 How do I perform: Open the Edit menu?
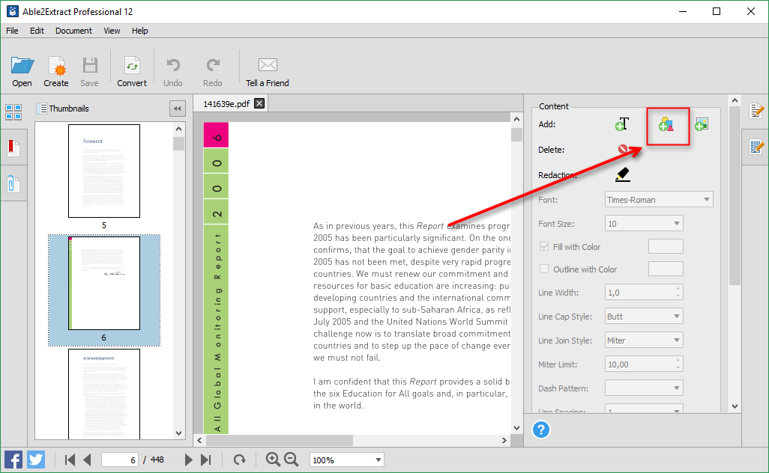point(37,31)
